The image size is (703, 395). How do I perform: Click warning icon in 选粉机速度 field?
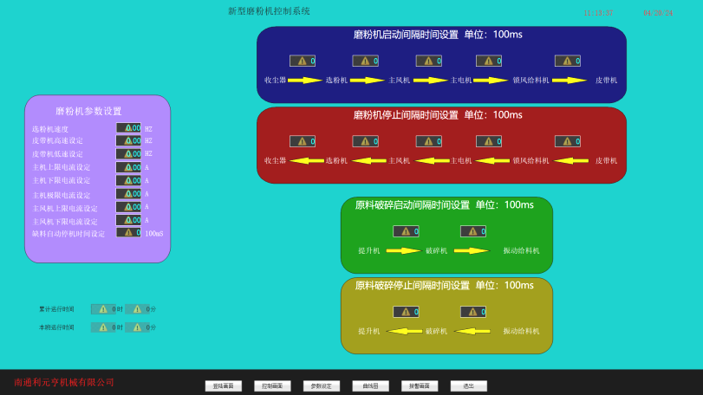127,127
